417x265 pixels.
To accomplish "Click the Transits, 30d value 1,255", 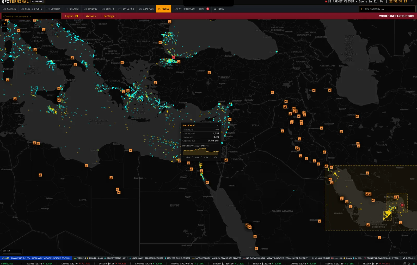I will point(216,133).
